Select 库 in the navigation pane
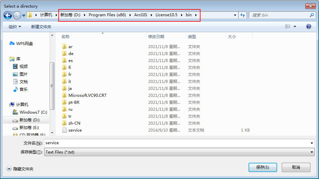 click(15, 59)
